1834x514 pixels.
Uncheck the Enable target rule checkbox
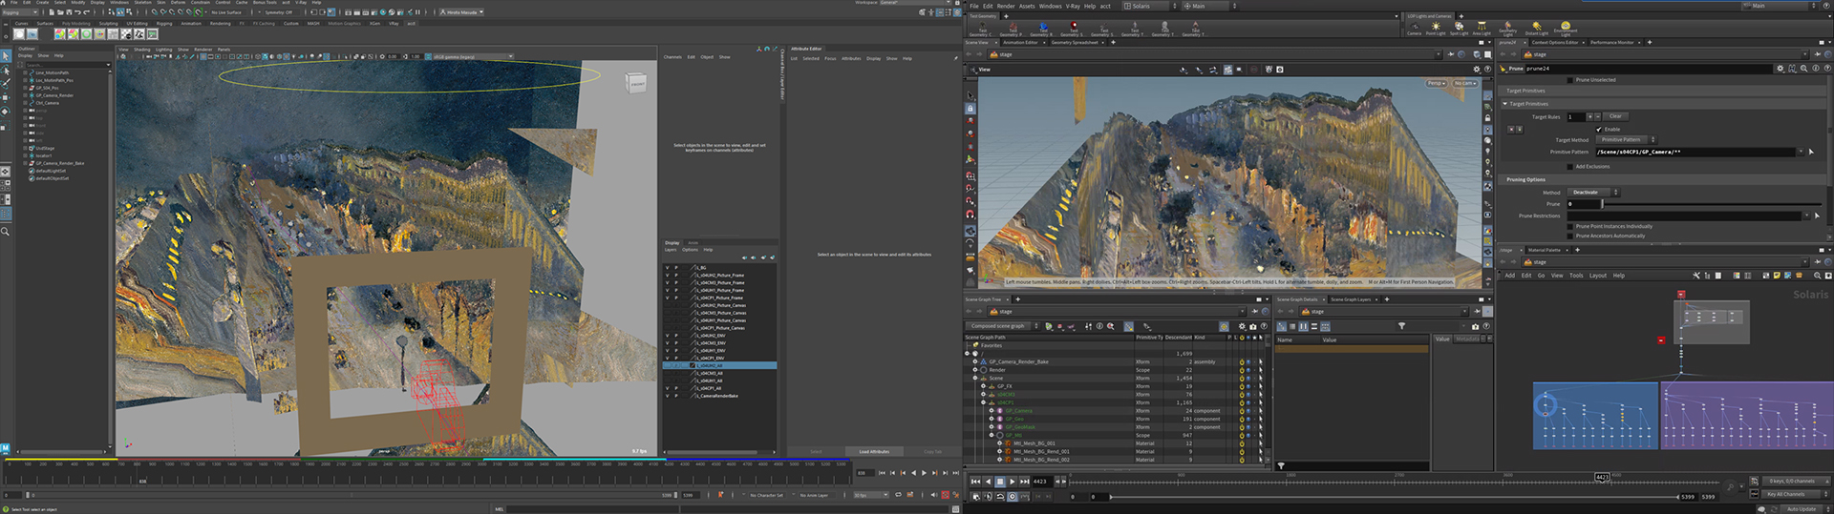point(1599,129)
